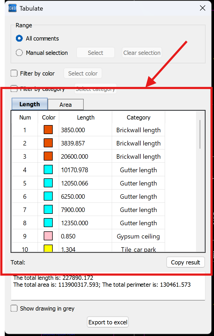This screenshot has width=214, height=336.
Task: Click the pink swatch in row 9
Action: pos(48,236)
